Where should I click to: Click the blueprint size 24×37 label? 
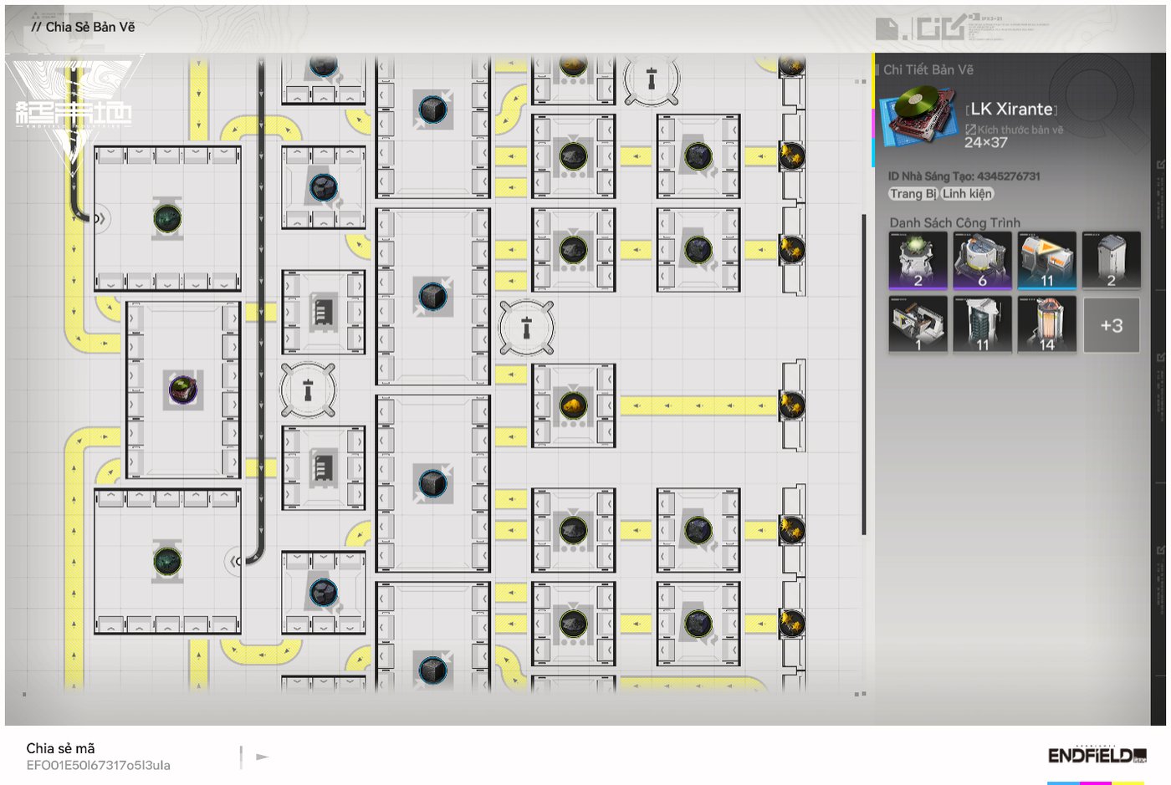(x=985, y=143)
